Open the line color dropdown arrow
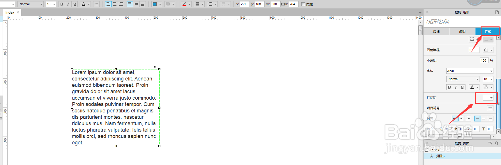This screenshot has height=165, width=501. (190, 4)
